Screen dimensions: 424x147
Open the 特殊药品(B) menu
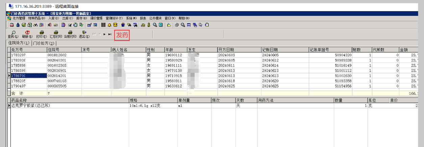point(36,18)
